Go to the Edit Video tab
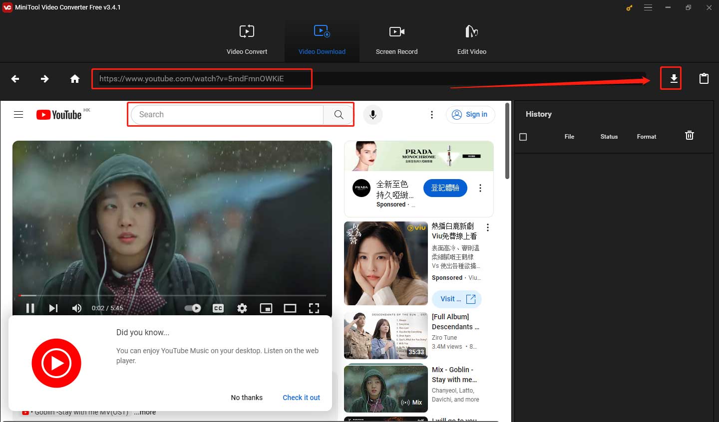 [471, 40]
